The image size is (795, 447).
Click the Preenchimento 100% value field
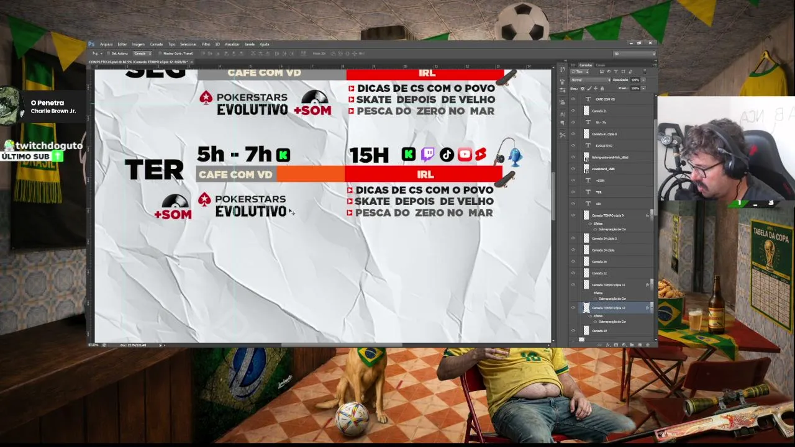(x=635, y=88)
